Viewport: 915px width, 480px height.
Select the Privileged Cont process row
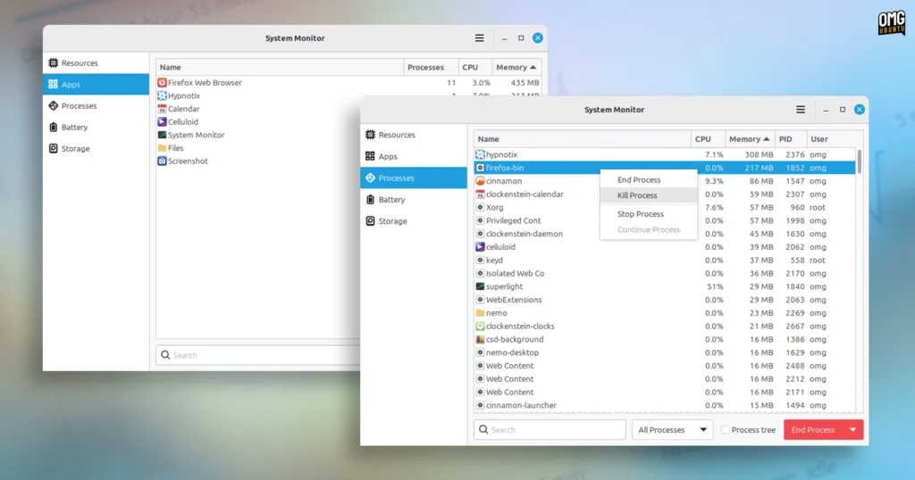point(665,220)
